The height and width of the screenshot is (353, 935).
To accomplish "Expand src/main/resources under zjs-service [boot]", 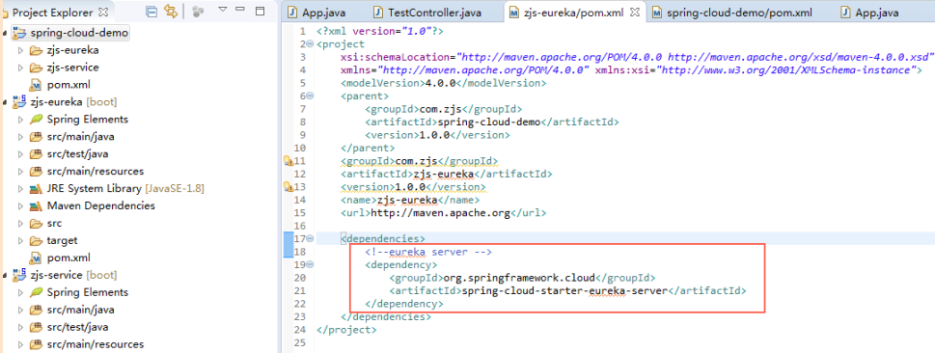I will (x=21, y=344).
